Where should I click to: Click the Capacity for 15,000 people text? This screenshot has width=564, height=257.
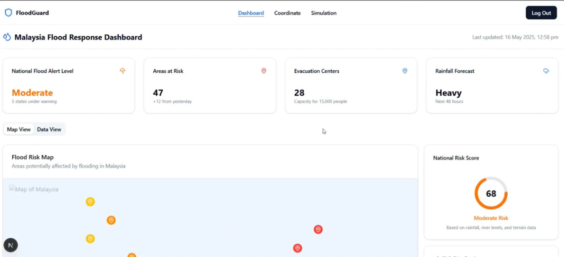(320, 101)
